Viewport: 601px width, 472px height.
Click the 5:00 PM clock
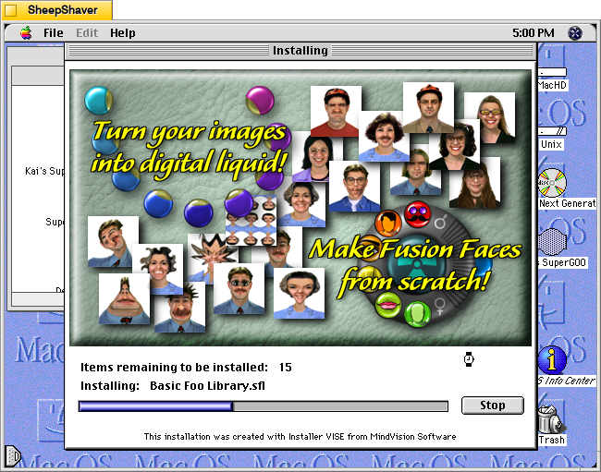click(534, 33)
